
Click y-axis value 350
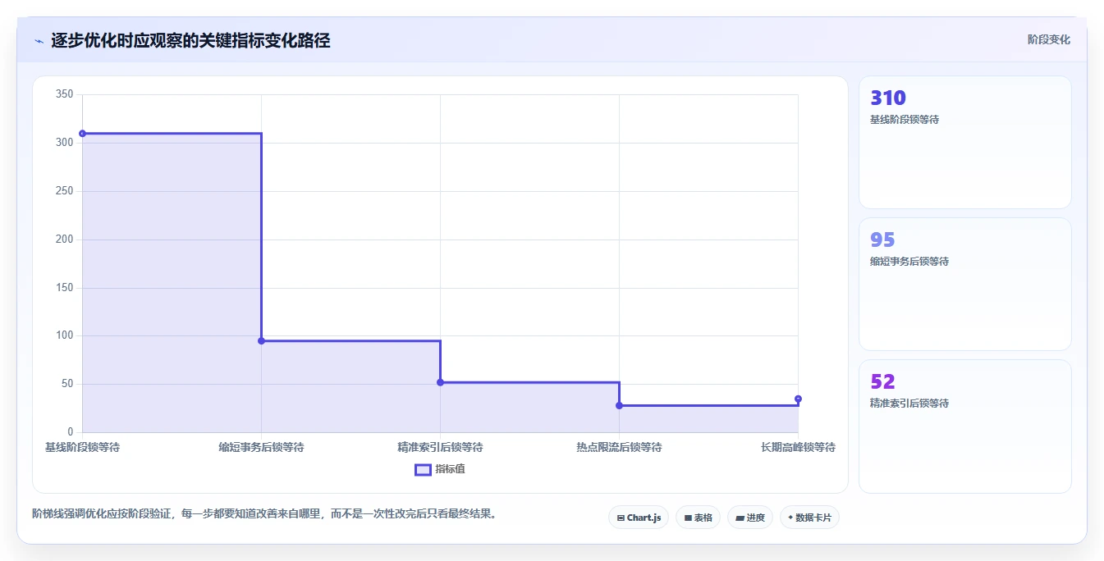click(x=64, y=94)
